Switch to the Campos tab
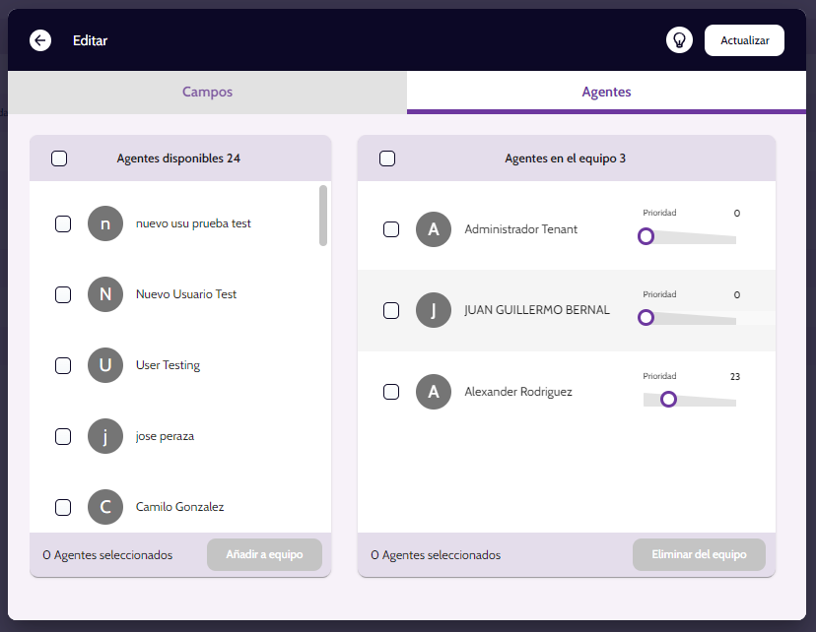 pyautogui.click(x=207, y=92)
